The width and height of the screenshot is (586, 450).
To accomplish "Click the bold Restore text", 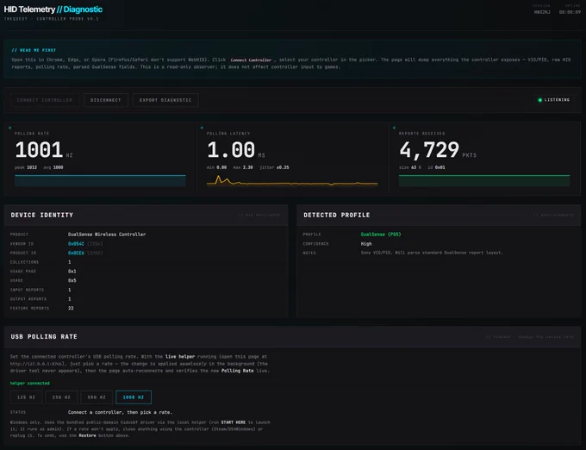I will tap(87, 435).
